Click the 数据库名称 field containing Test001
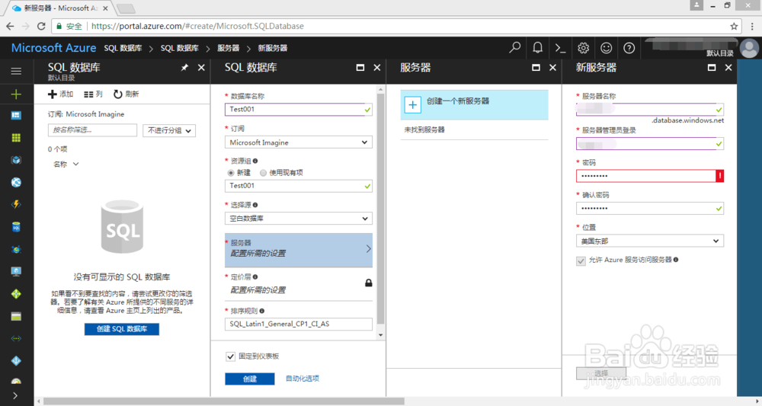 click(x=299, y=109)
